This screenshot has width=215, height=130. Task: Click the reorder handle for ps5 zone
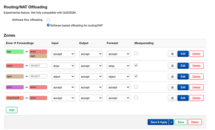tap(172, 87)
